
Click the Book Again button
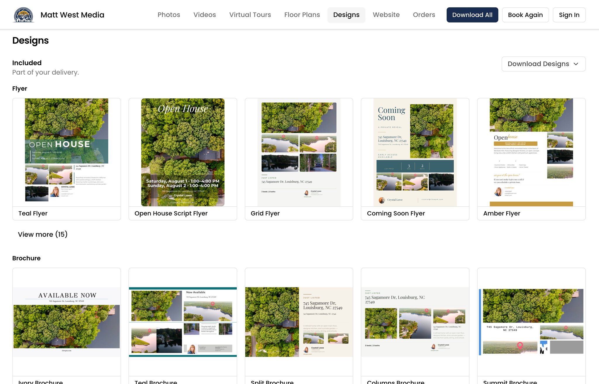click(x=525, y=15)
